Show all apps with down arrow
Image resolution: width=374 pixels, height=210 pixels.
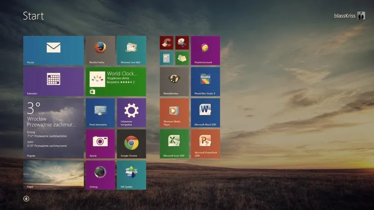pyautogui.click(x=26, y=199)
